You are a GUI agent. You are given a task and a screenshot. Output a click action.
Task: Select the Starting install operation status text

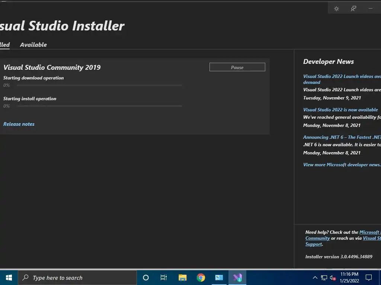[30, 99]
